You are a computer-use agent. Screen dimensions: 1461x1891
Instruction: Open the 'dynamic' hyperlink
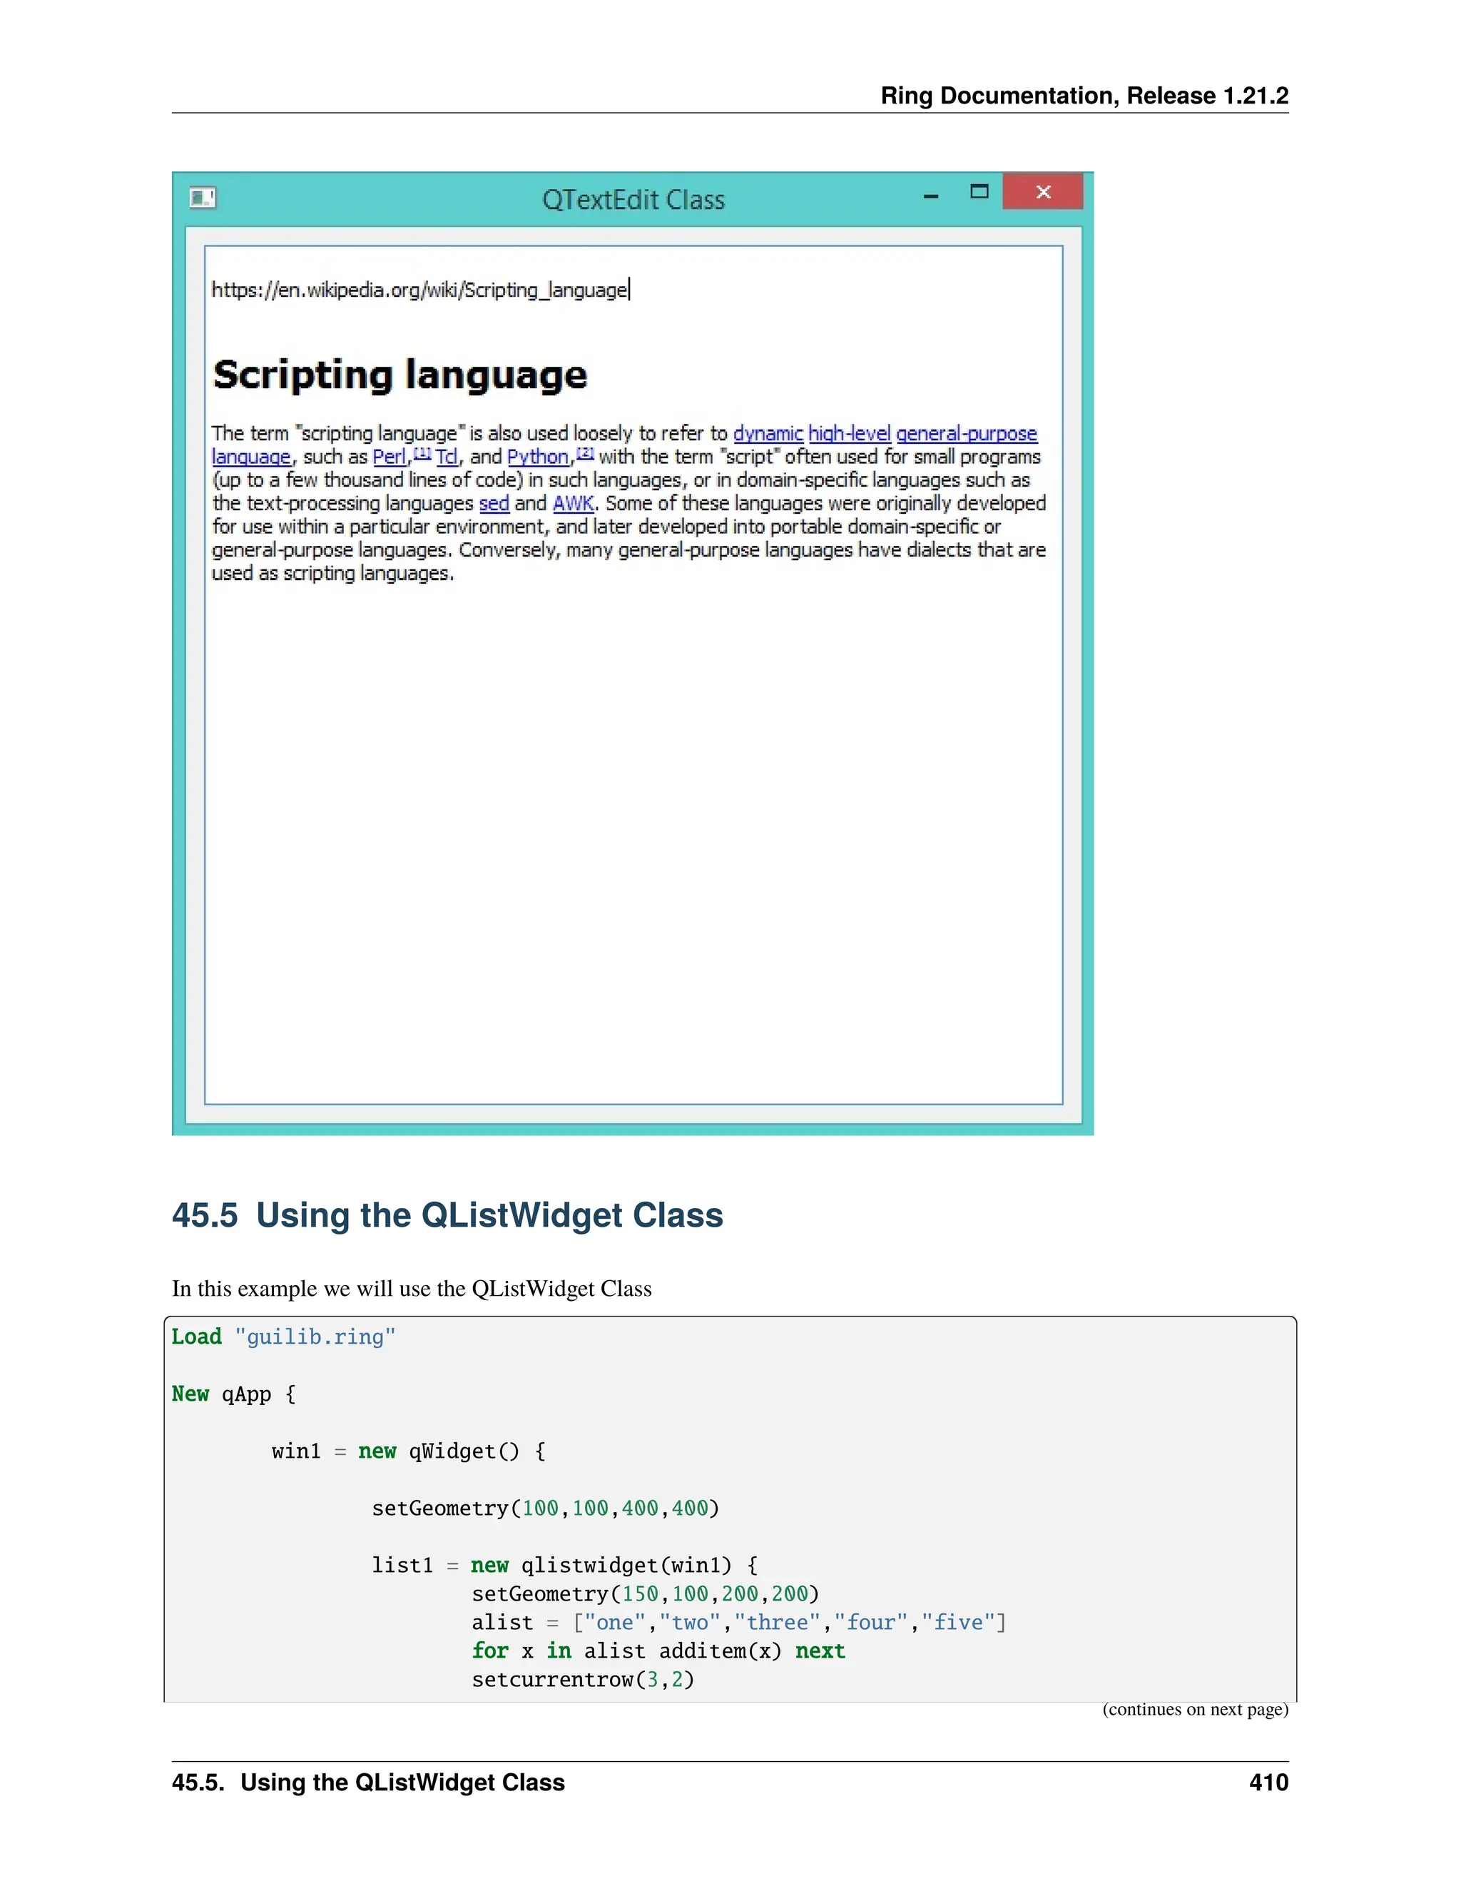(x=768, y=434)
